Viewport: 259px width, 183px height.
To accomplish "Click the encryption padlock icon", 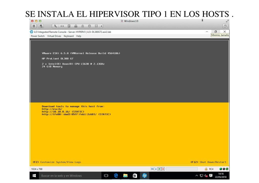I will click(x=206, y=169).
